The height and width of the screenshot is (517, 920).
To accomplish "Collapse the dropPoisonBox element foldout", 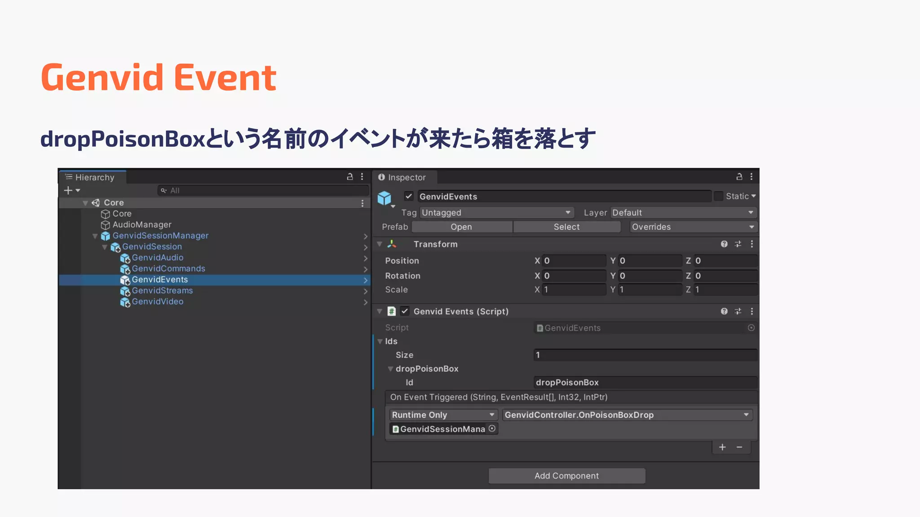I will pos(390,369).
